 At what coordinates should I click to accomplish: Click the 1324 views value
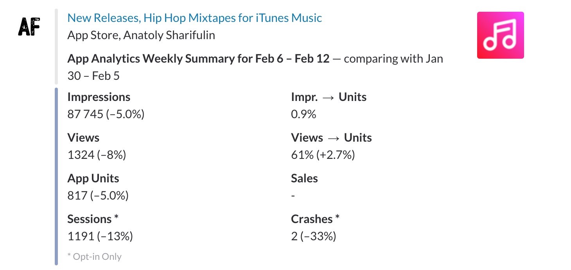pos(97,155)
